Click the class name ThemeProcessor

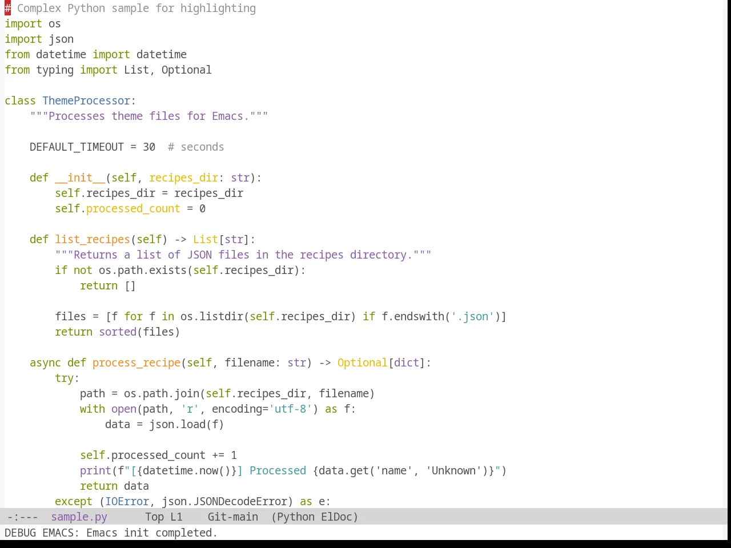tap(86, 101)
